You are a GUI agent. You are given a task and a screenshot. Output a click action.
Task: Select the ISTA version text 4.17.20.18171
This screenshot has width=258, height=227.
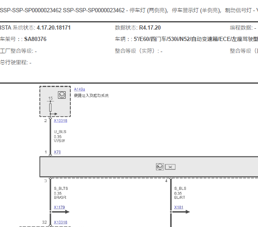point(54,27)
